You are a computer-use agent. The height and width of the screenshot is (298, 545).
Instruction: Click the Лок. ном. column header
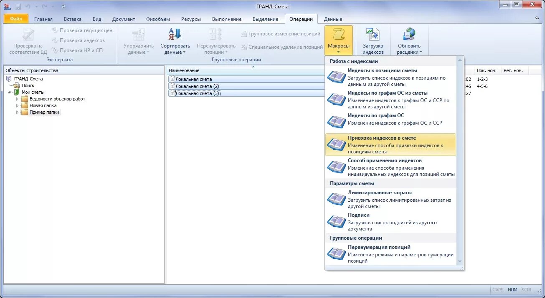pos(487,70)
